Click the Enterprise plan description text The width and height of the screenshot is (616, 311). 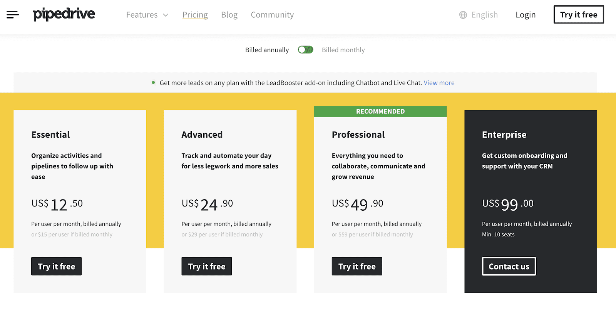pos(524,161)
